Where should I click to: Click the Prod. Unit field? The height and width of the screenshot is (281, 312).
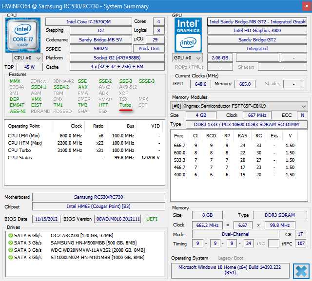click(x=149, y=49)
